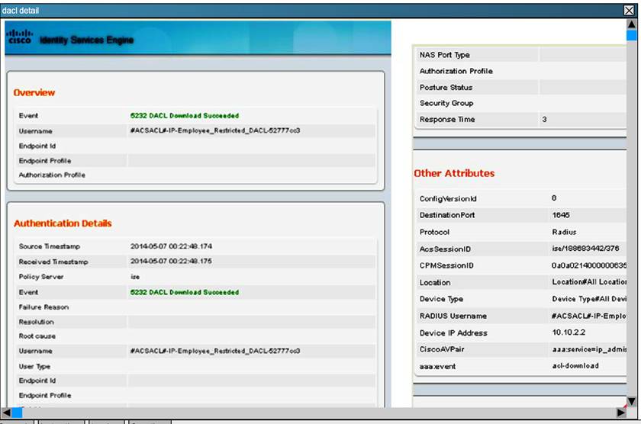
Task: Click the horizontal scrollbar left arrow
Action: coord(6,413)
